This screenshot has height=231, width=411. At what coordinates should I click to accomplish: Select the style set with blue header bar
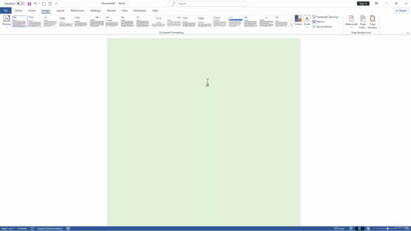(x=236, y=21)
